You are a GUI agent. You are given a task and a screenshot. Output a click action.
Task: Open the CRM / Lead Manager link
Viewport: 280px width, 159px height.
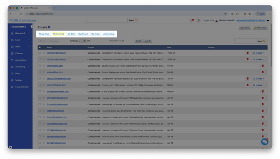tap(24, 20)
